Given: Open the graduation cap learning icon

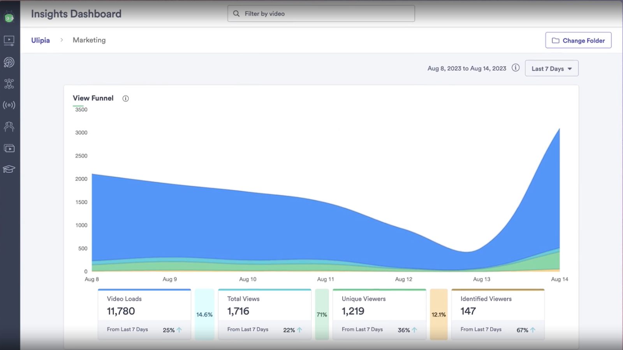Looking at the screenshot, I should [x=9, y=169].
